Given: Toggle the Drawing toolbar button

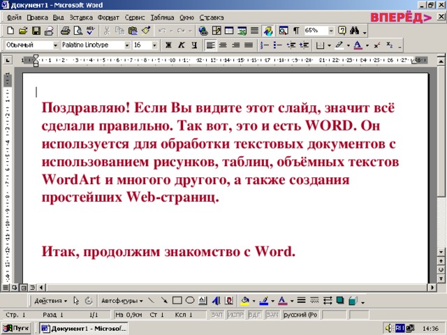Looking at the screenshot, I should pos(268,31).
